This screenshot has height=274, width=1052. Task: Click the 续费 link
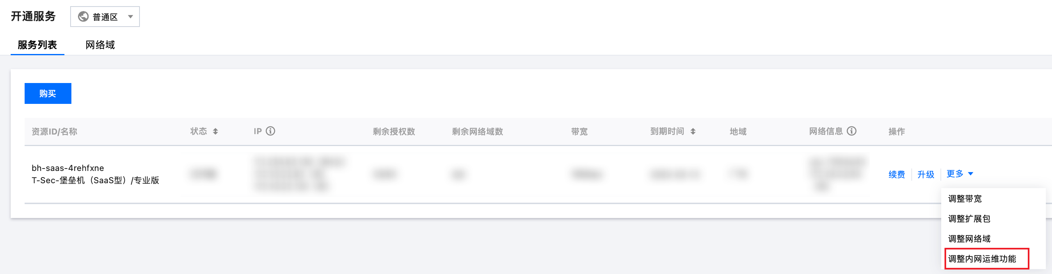tap(896, 174)
